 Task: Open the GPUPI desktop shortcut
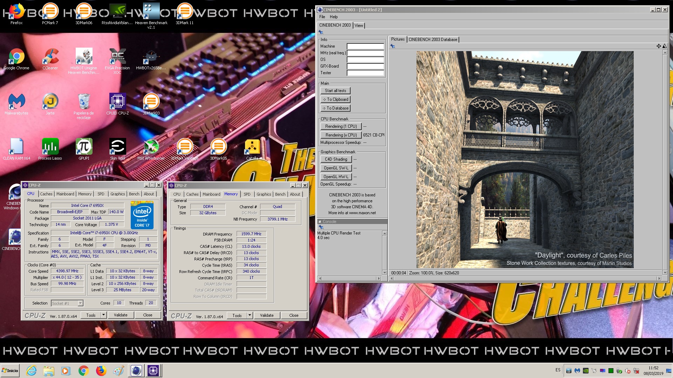point(84,149)
